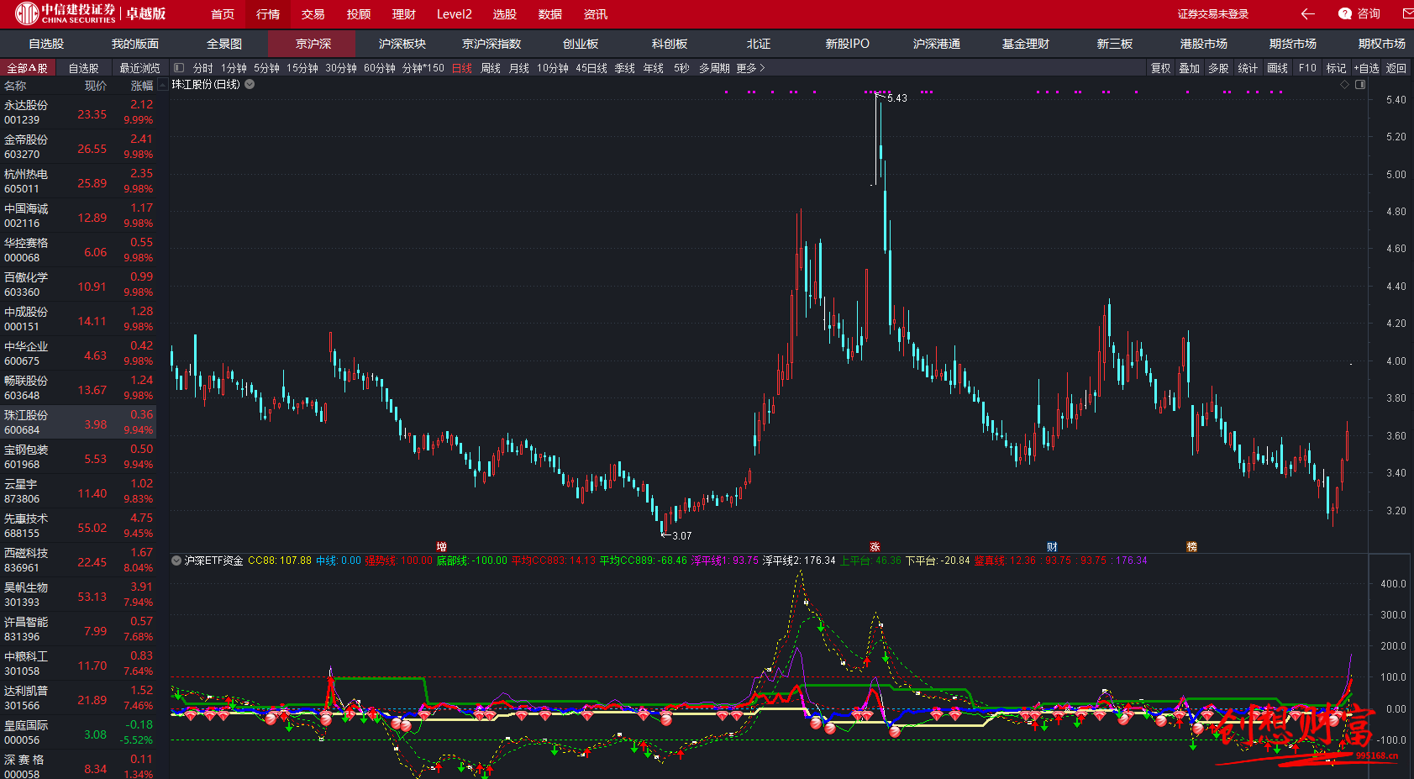The image size is (1414, 779).
Task: Open the 资讯 top menu
Action: click(596, 14)
